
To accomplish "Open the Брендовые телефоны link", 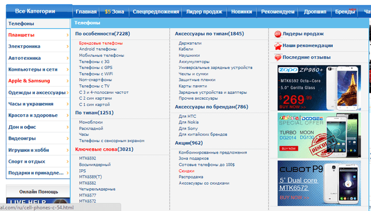I will click(x=101, y=43).
